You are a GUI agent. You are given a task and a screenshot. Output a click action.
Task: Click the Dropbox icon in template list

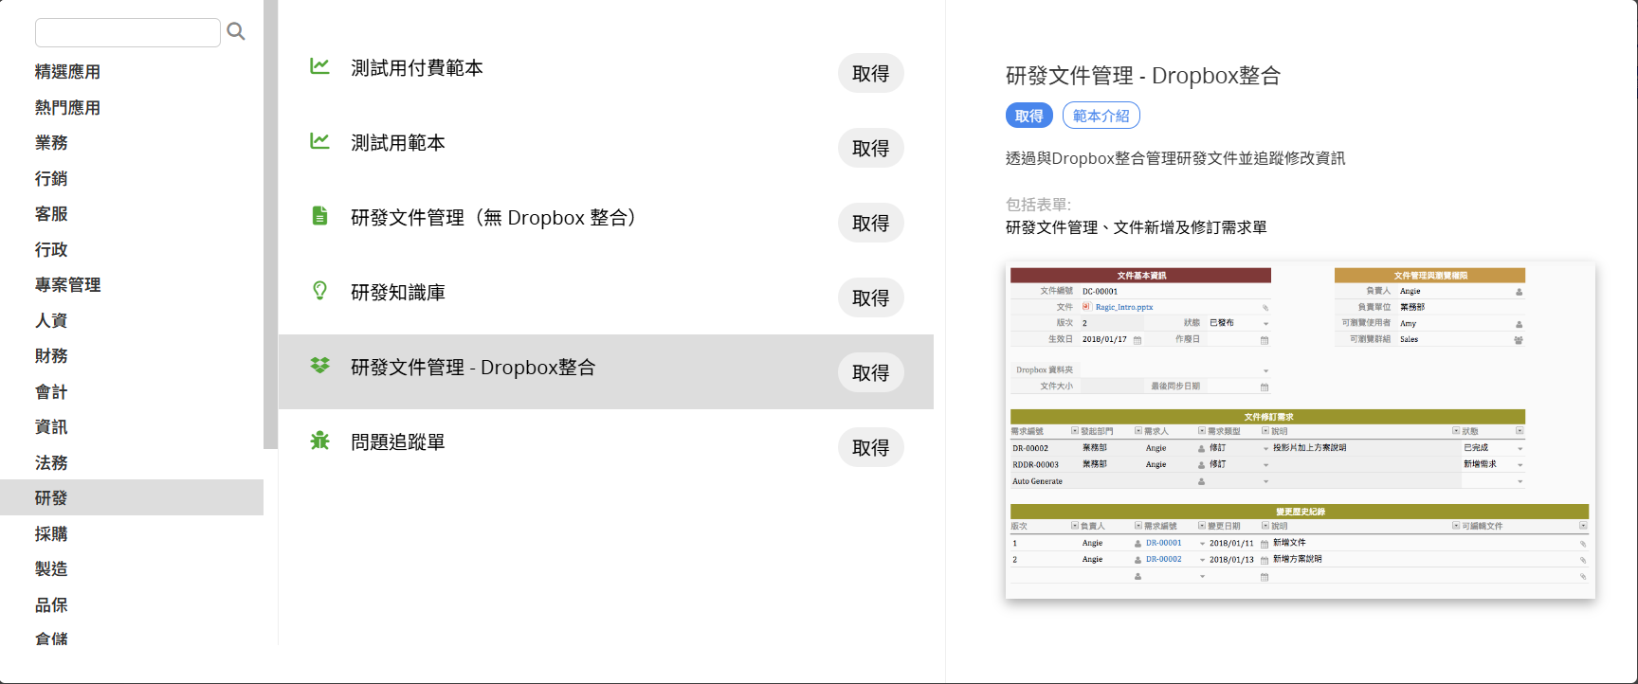point(320,366)
